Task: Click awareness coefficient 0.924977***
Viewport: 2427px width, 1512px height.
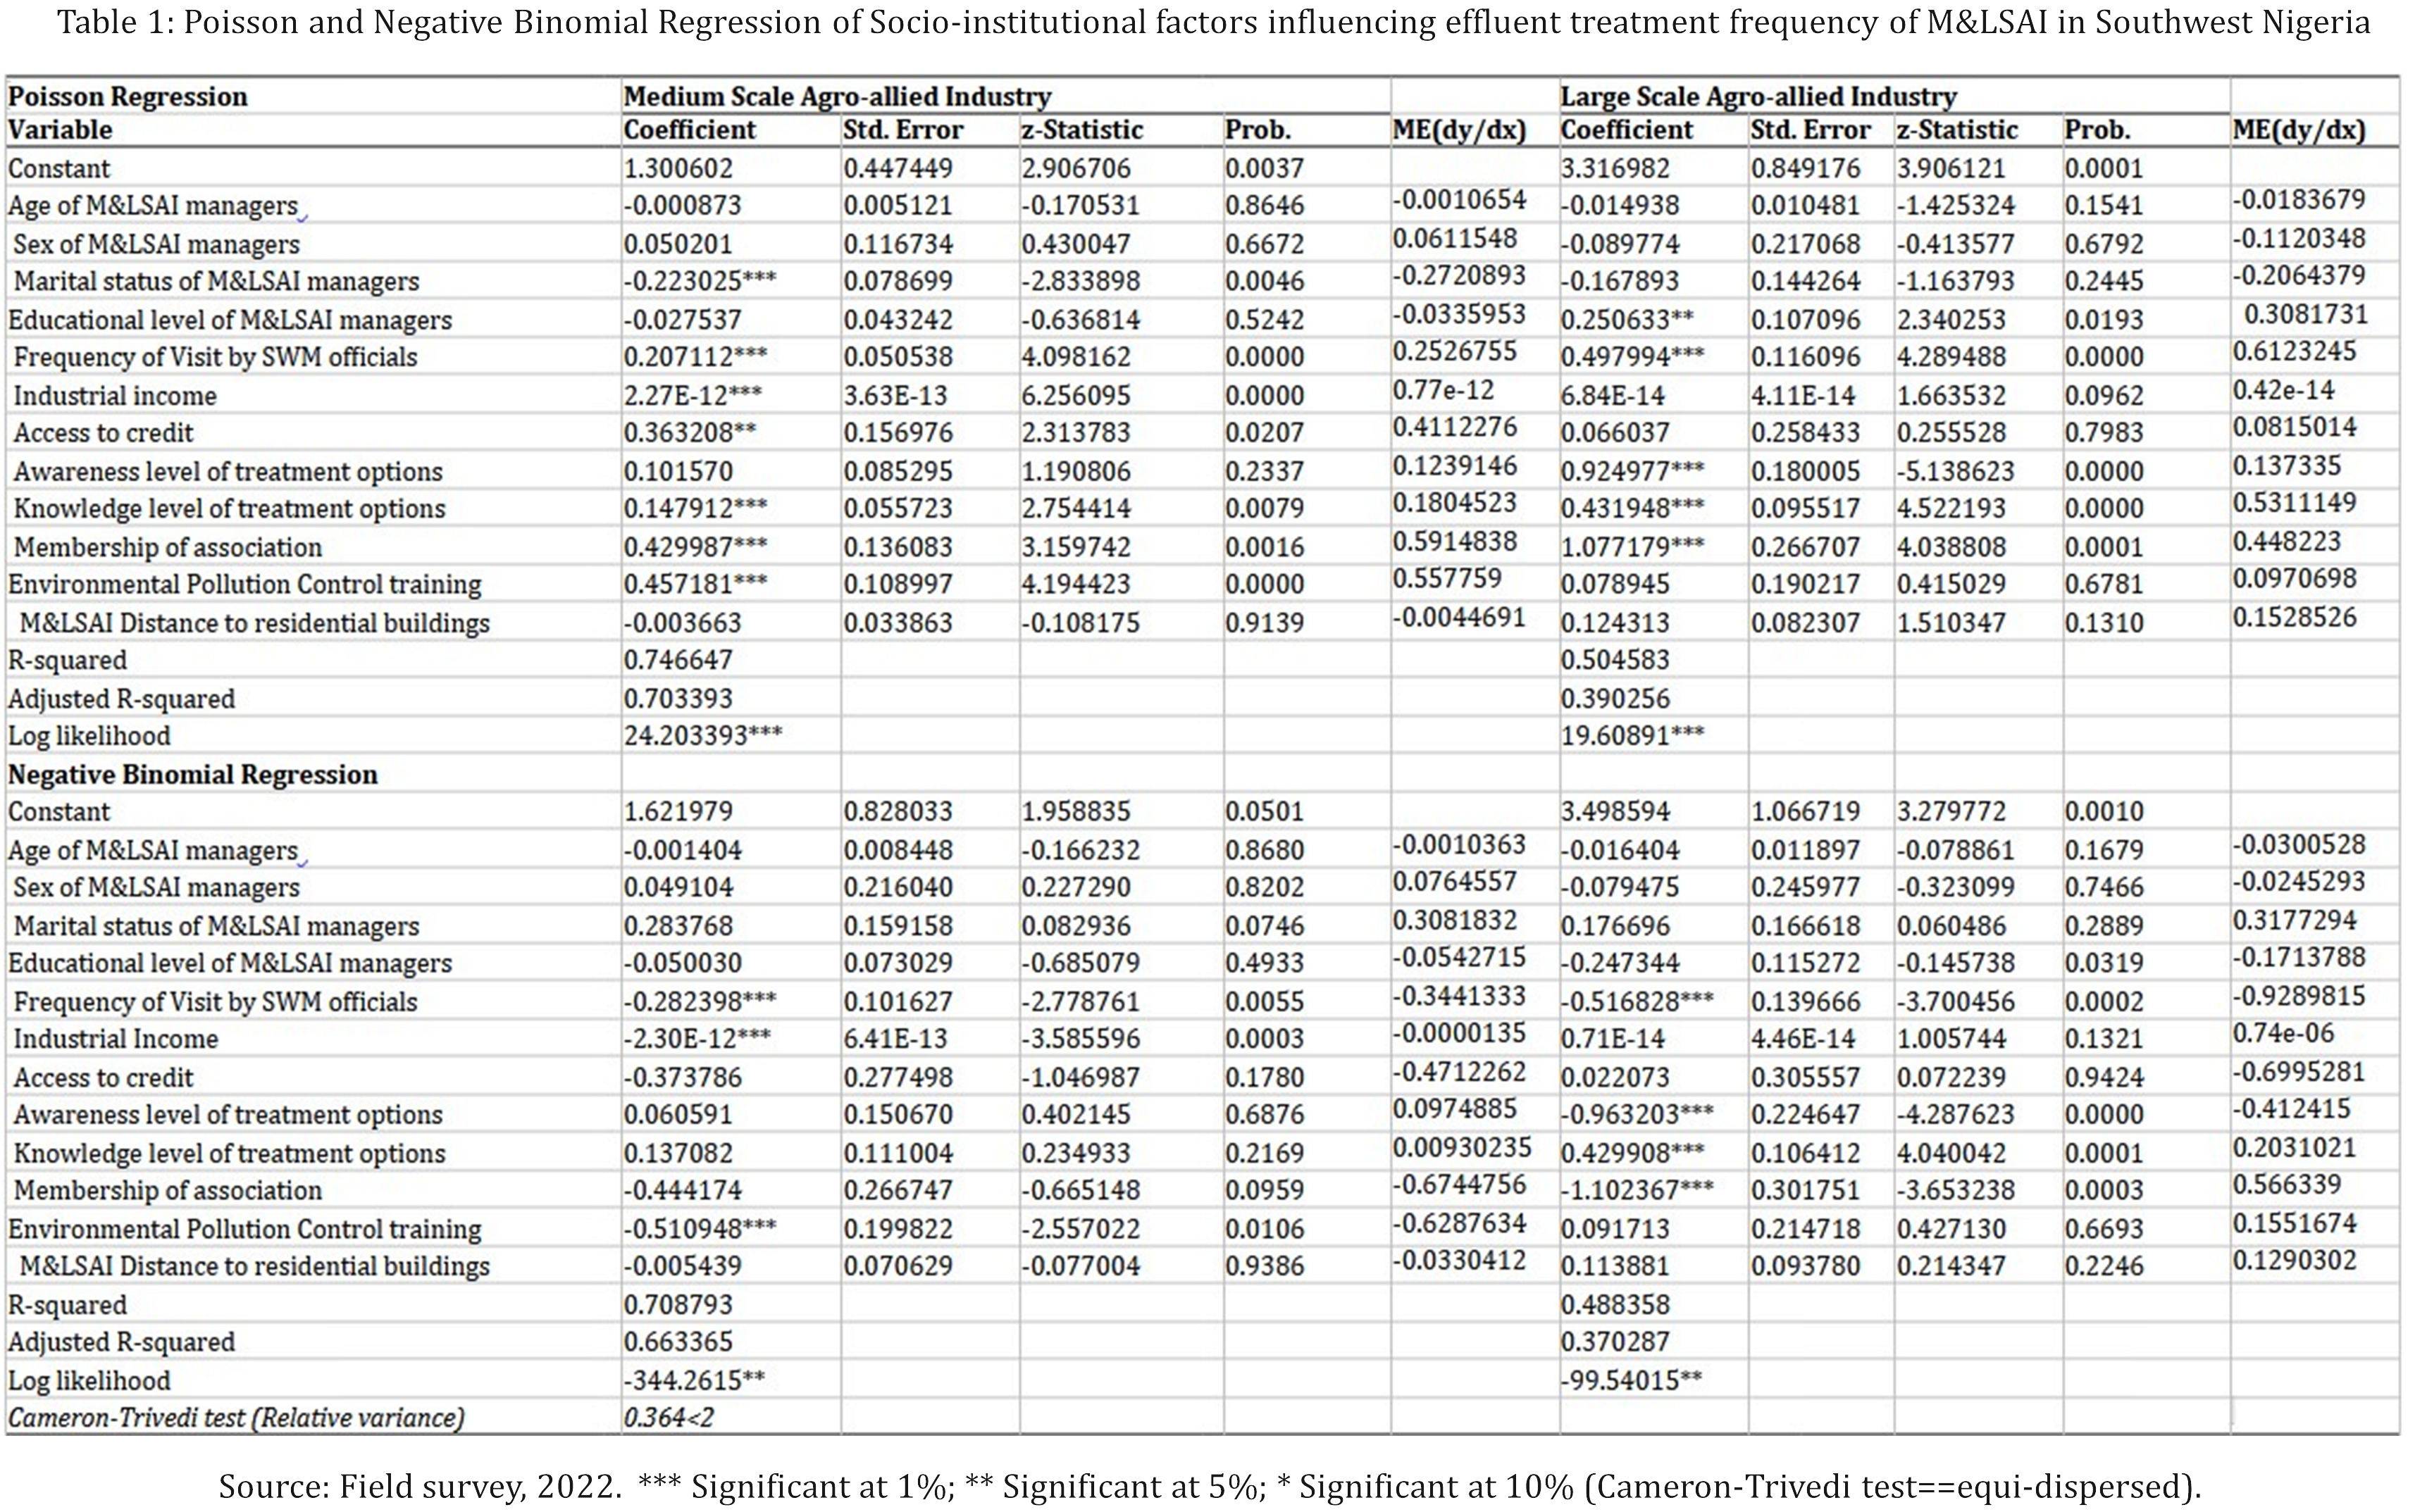Action: (x=1632, y=471)
